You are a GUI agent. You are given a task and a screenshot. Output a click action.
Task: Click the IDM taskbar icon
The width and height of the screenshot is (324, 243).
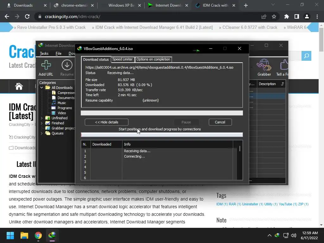coord(52,235)
